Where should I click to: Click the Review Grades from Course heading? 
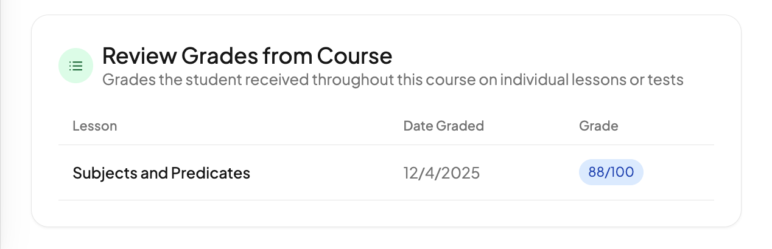(x=247, y=56)
